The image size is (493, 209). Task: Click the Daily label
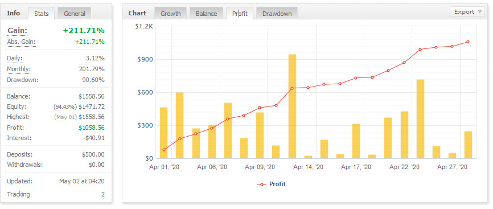tap(15, 59)
